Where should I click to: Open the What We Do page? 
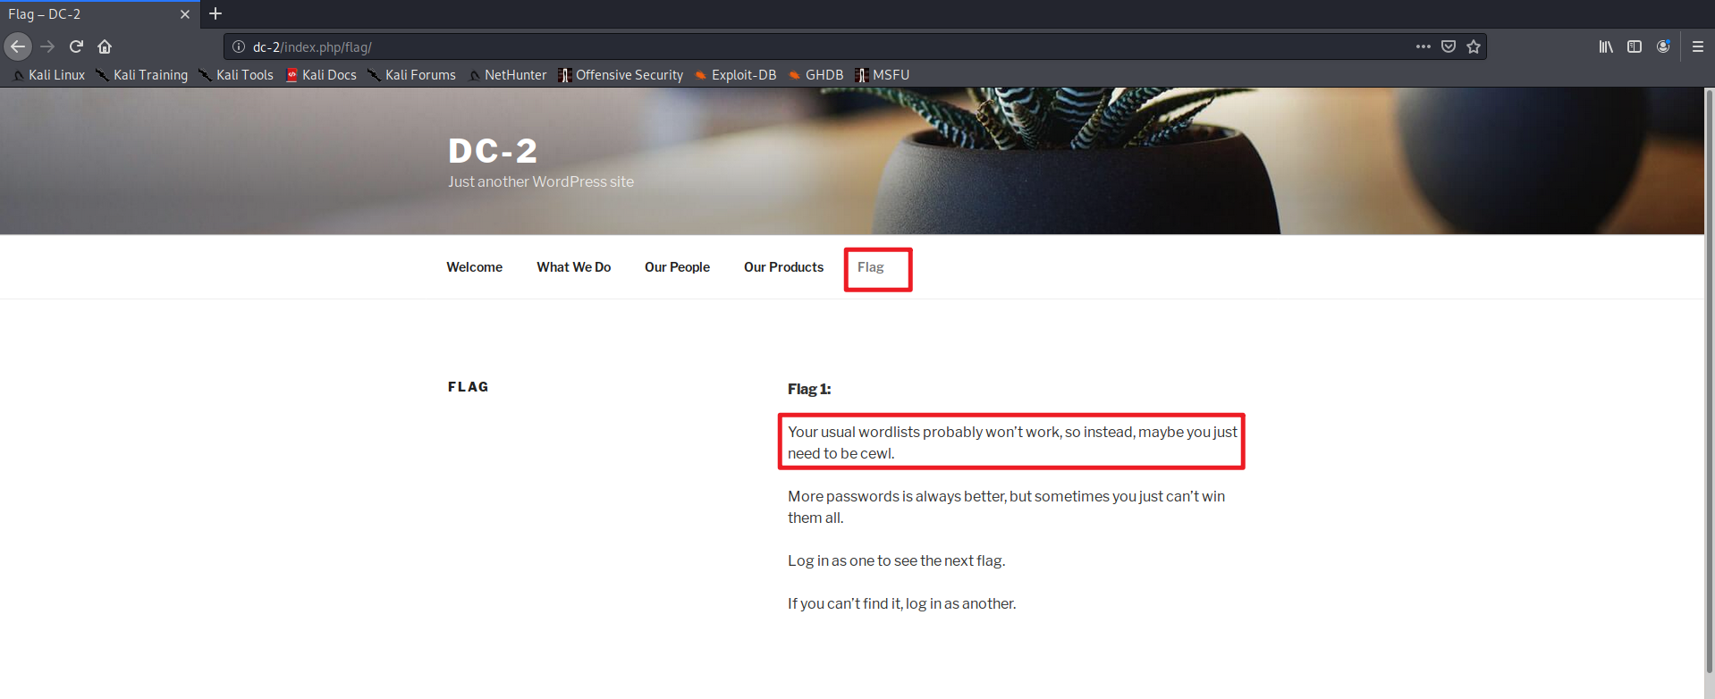(574, 267)
